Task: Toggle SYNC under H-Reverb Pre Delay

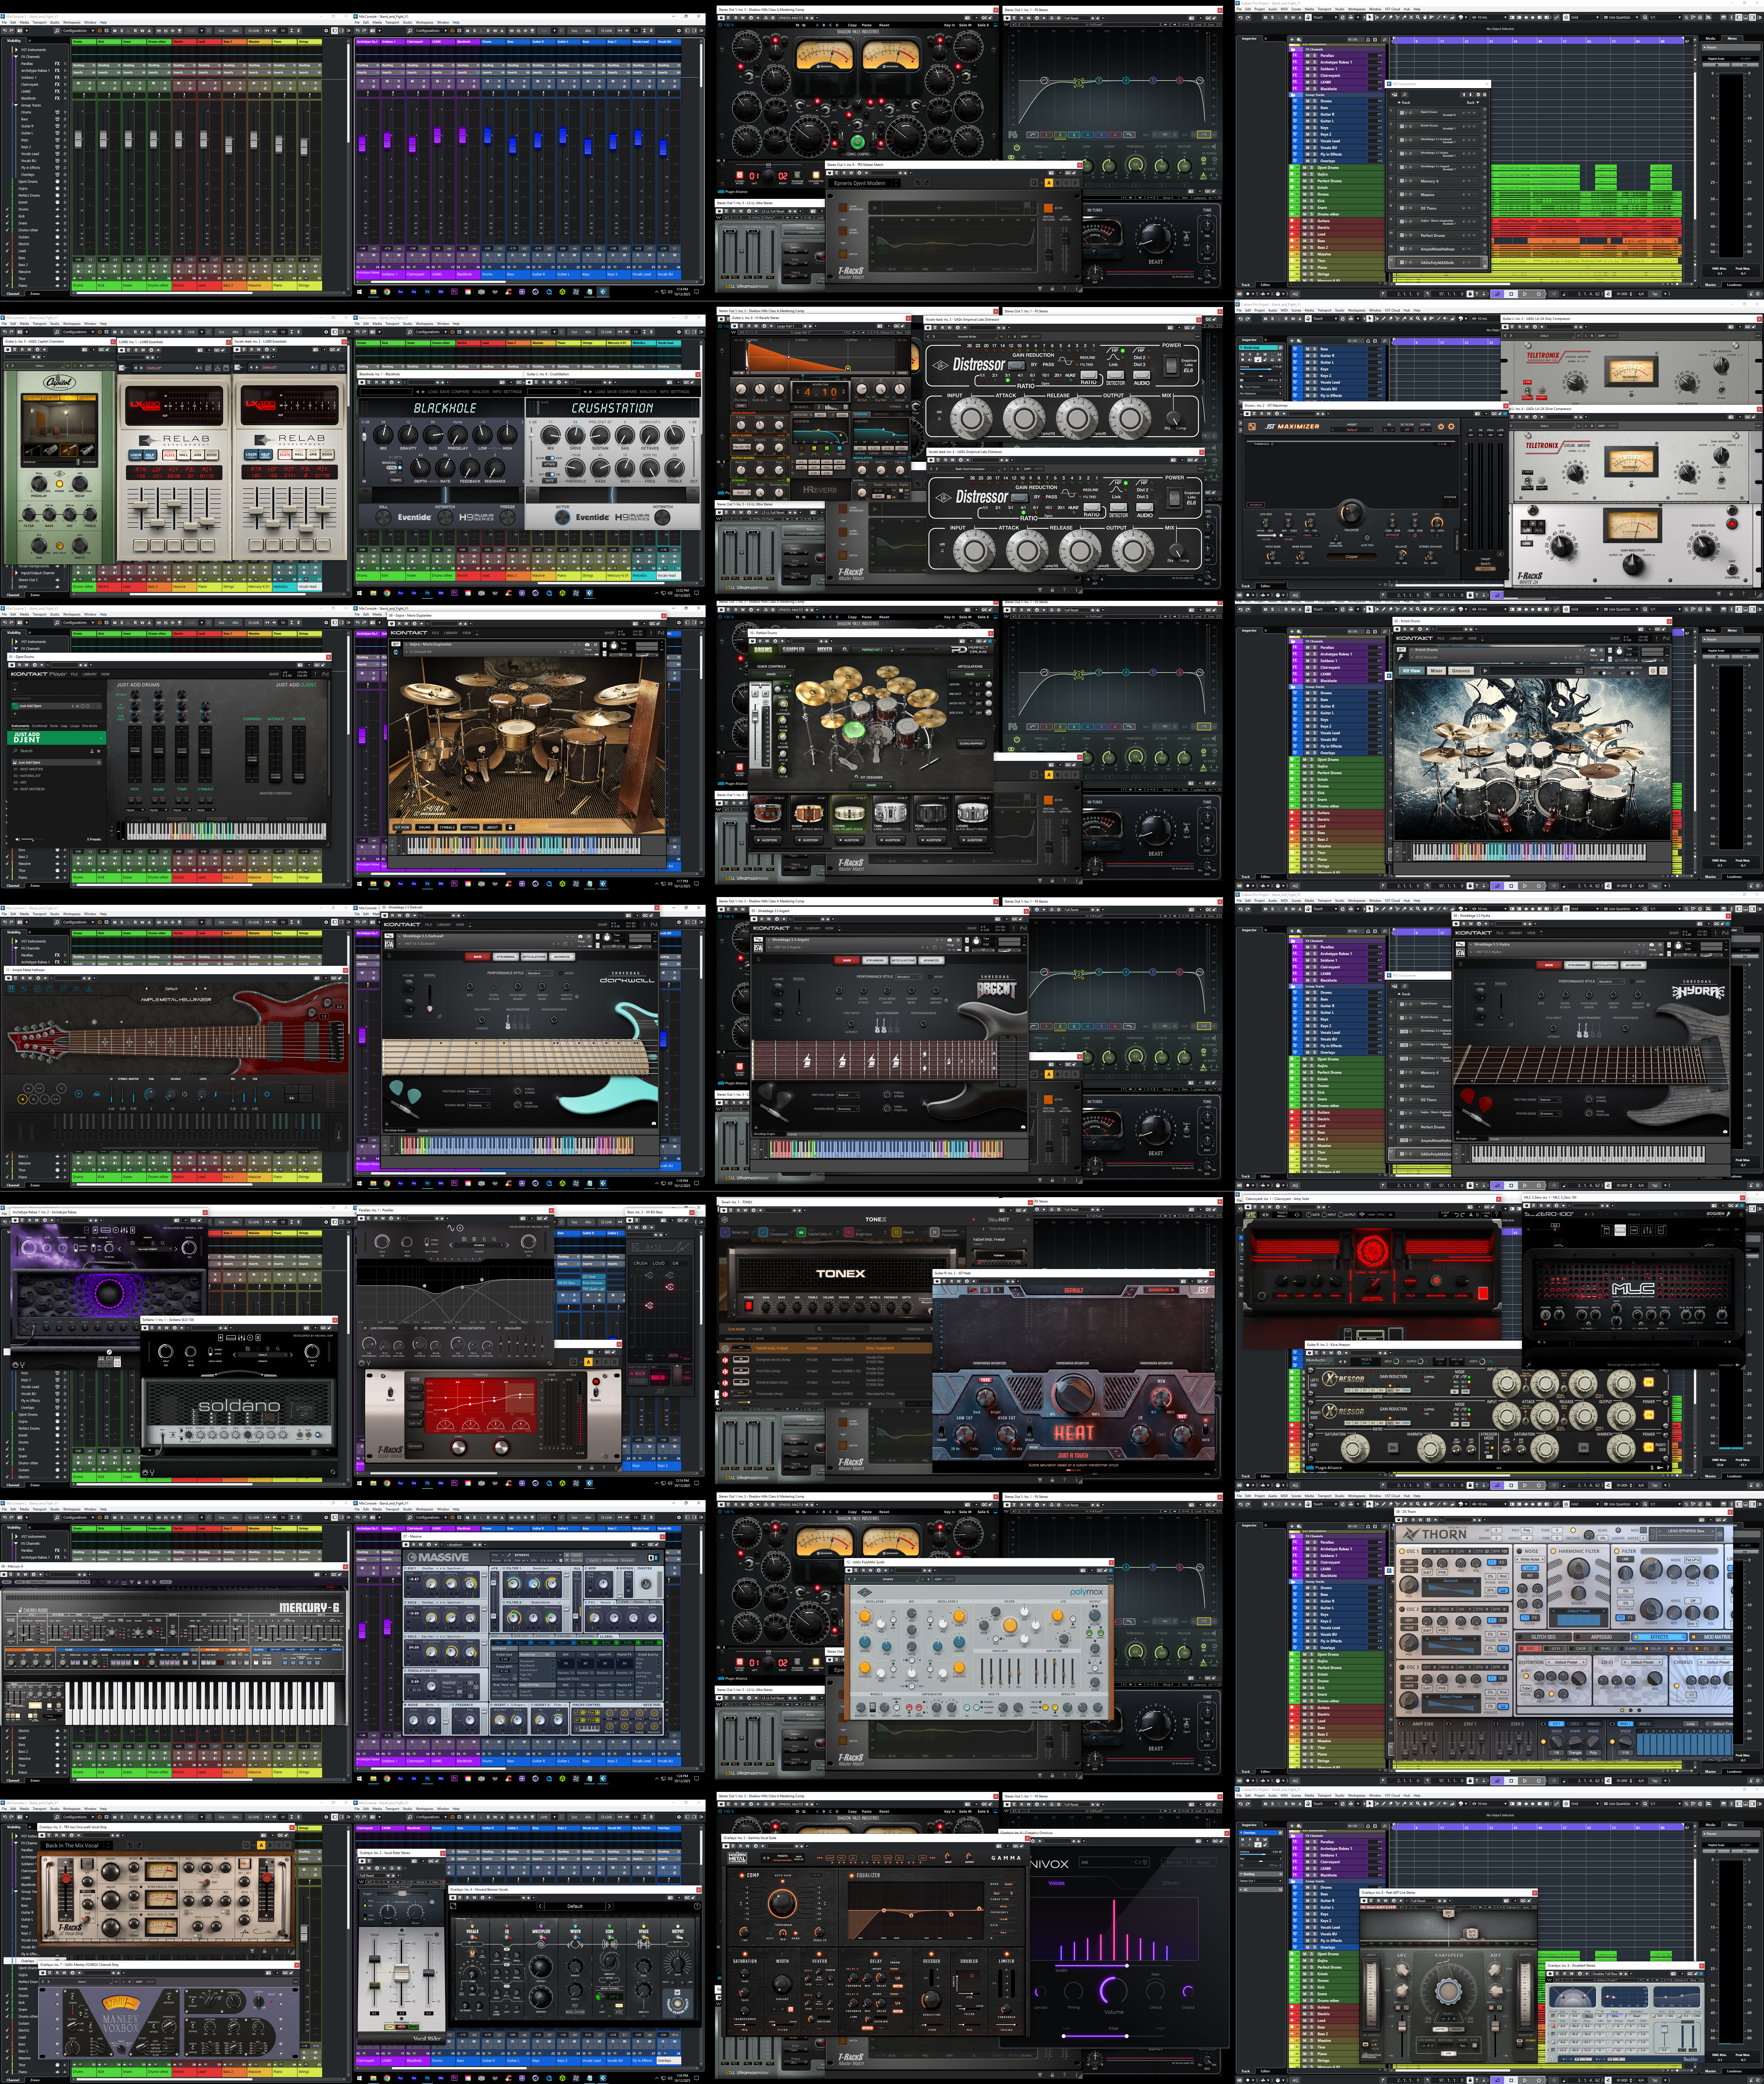Action: (x=741, y=406)
